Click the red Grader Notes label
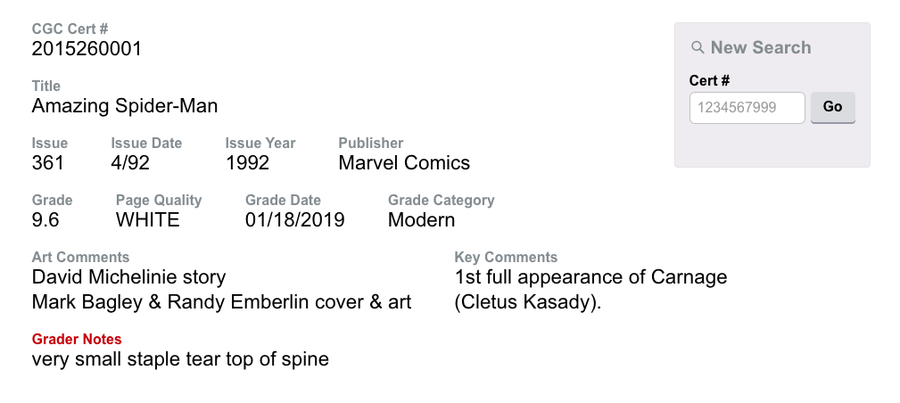Viewport: 900px width, 403px height. (x=77, y=340)
